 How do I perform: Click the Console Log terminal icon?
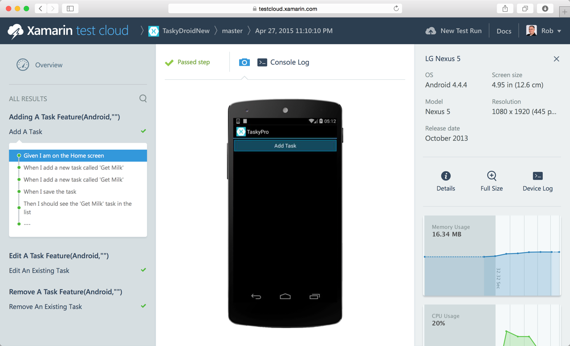[x=262, y=62]
